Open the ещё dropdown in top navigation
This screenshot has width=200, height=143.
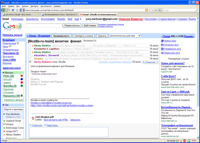coord(78,19)
